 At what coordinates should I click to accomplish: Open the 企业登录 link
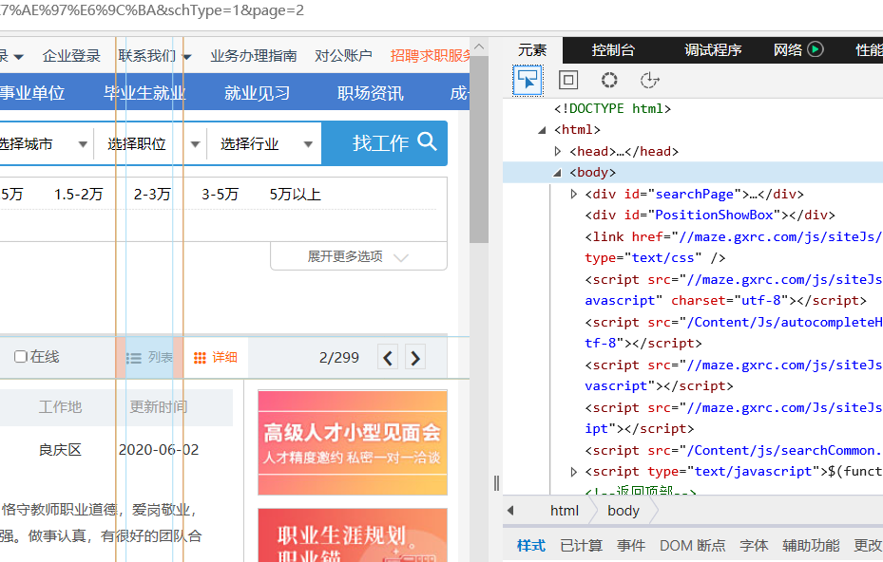click(x=71, y=56)
